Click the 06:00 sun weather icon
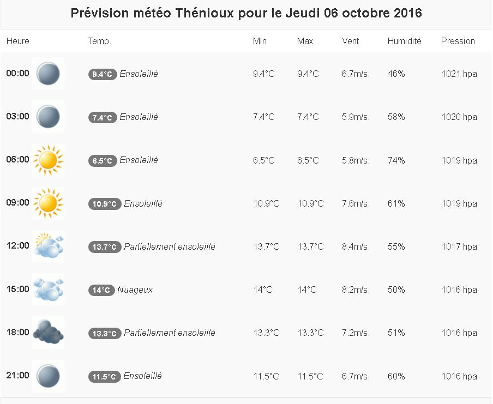493x404 pixels. click(48, 160)
